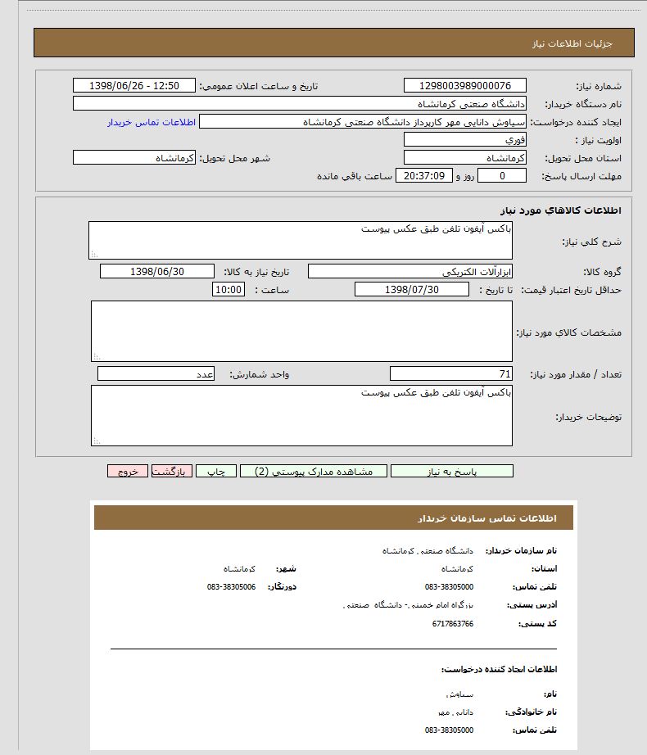The height and width of the screenshot is (755, 647).
Task: Click the تاریخ و ساعت اعلان عمومی field
Action: [134, 86]
